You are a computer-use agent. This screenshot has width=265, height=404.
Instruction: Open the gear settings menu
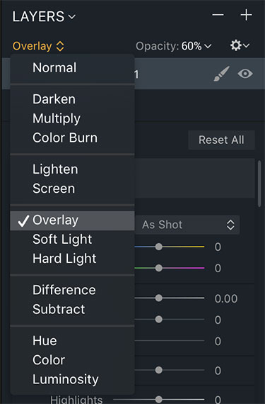point(240,45)
